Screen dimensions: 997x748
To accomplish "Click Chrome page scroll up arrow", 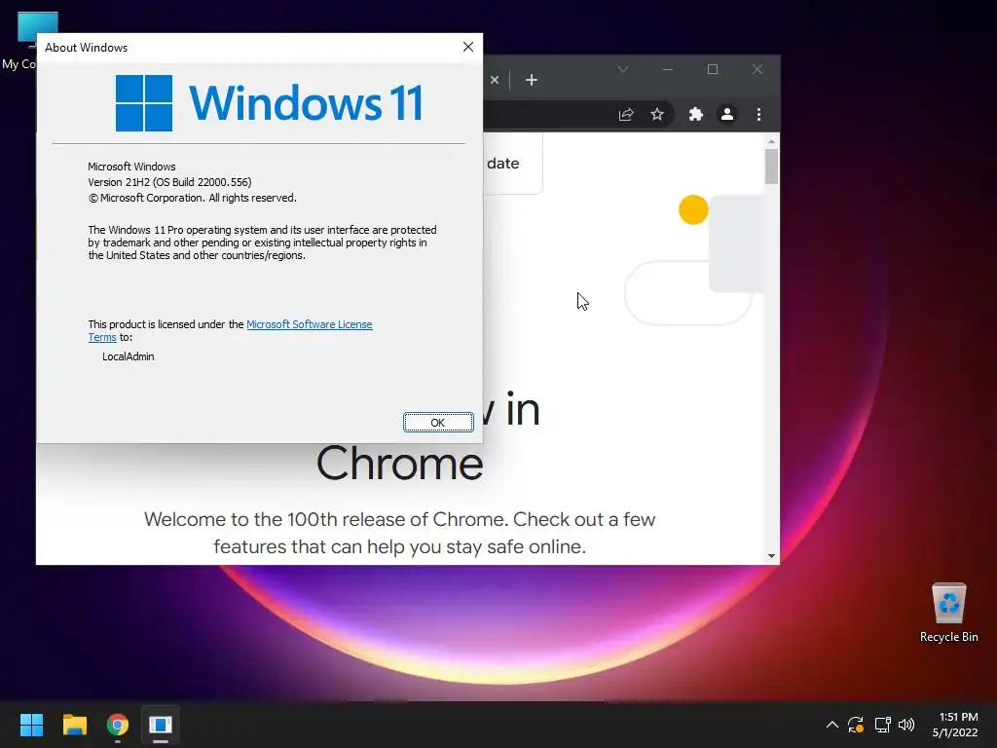I will click(771, 141).
